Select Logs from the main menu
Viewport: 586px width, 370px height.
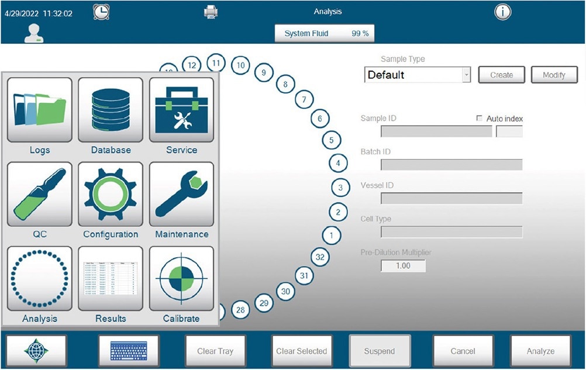pos(39,111)
